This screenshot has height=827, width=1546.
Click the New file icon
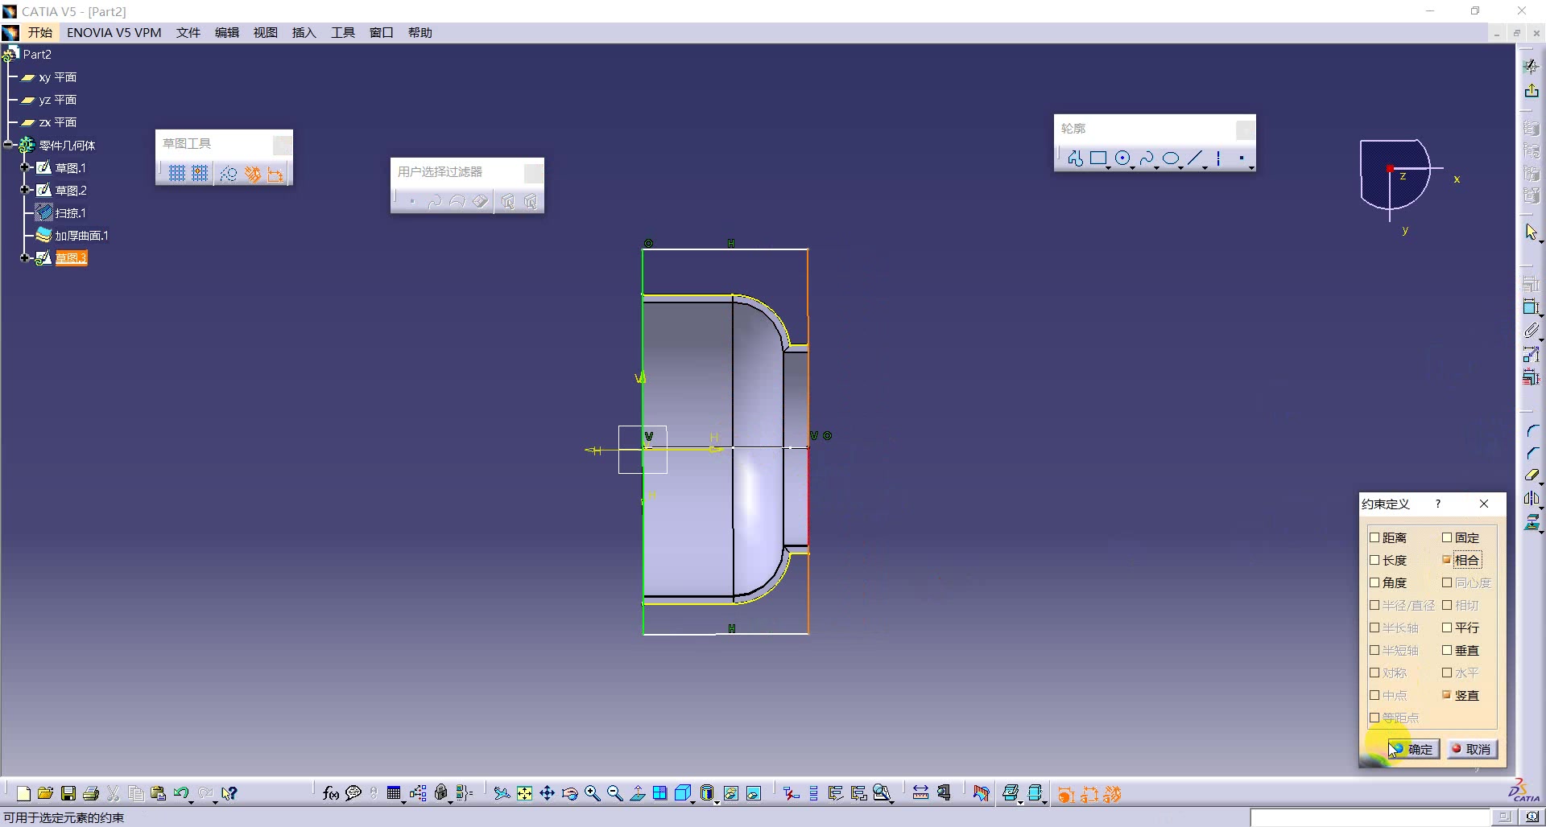pos(23,793)
